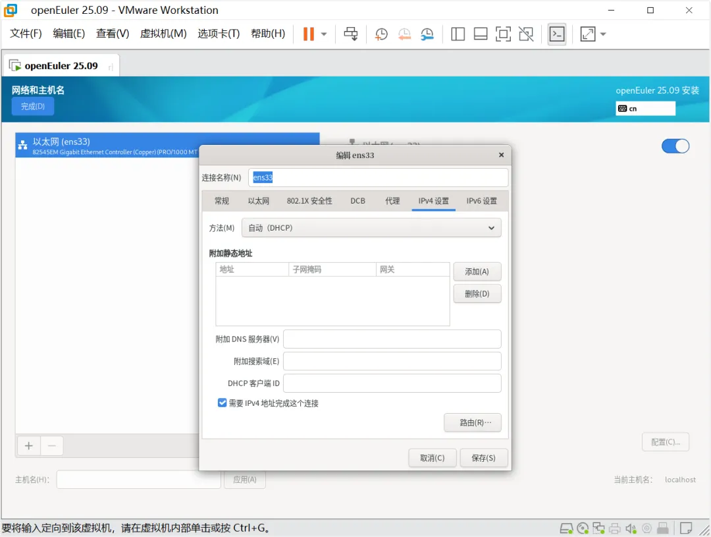Click the DHCP 客户端 ID input field
This screenshot has width=711, height=537.
[392, 383]
